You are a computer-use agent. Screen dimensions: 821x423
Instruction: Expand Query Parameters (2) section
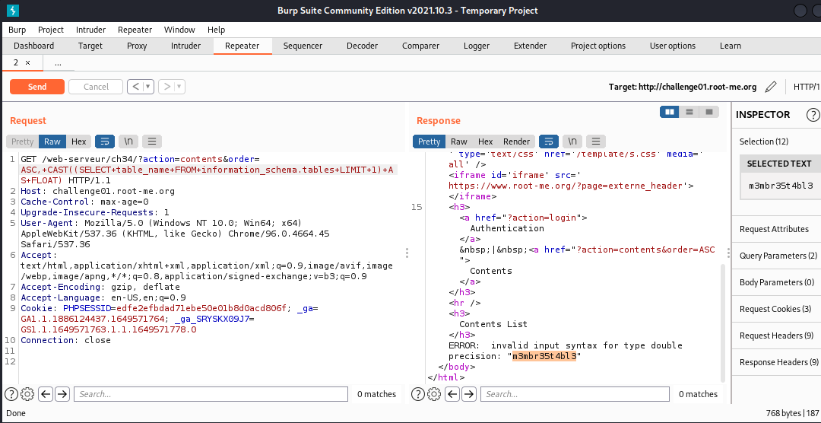click(x=776, y=256)
